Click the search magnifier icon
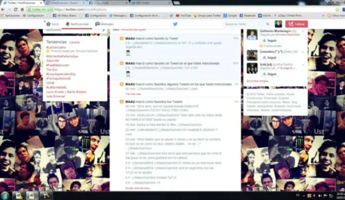345x200 pixels. tap(268, 24)
